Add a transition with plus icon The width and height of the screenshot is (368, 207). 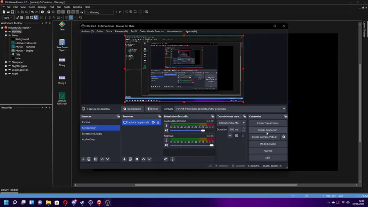click(x=230, y=135)
